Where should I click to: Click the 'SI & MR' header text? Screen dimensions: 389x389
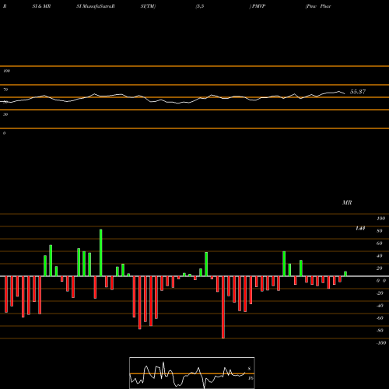tap(41, 6)
